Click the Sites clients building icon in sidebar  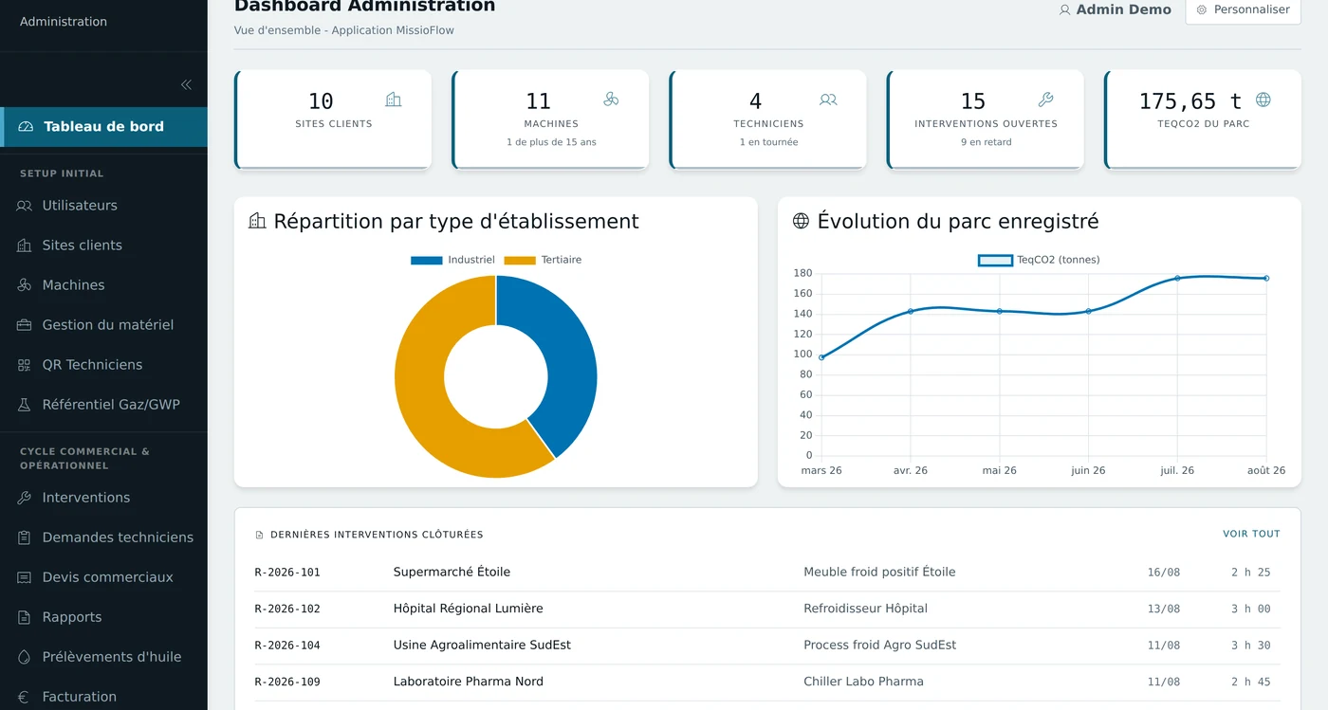[25, 246]
